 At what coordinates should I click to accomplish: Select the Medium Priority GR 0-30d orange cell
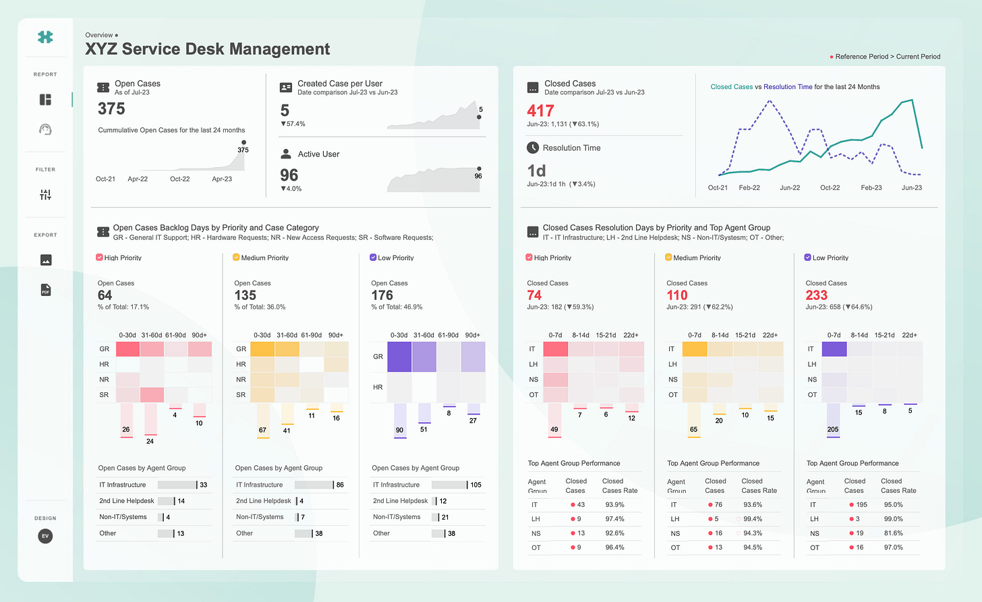(262, 349)
